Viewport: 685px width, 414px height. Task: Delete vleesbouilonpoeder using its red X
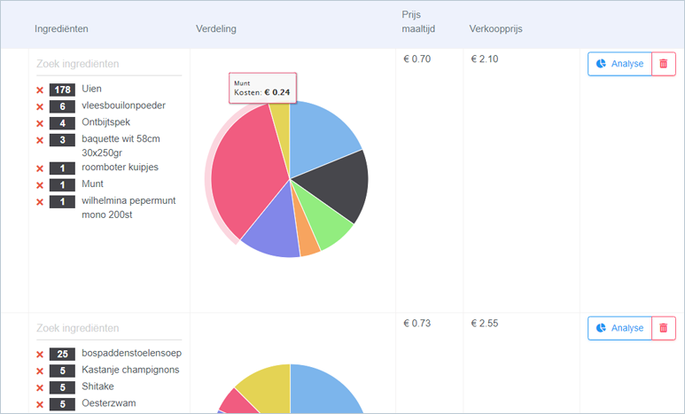point(39,106)
